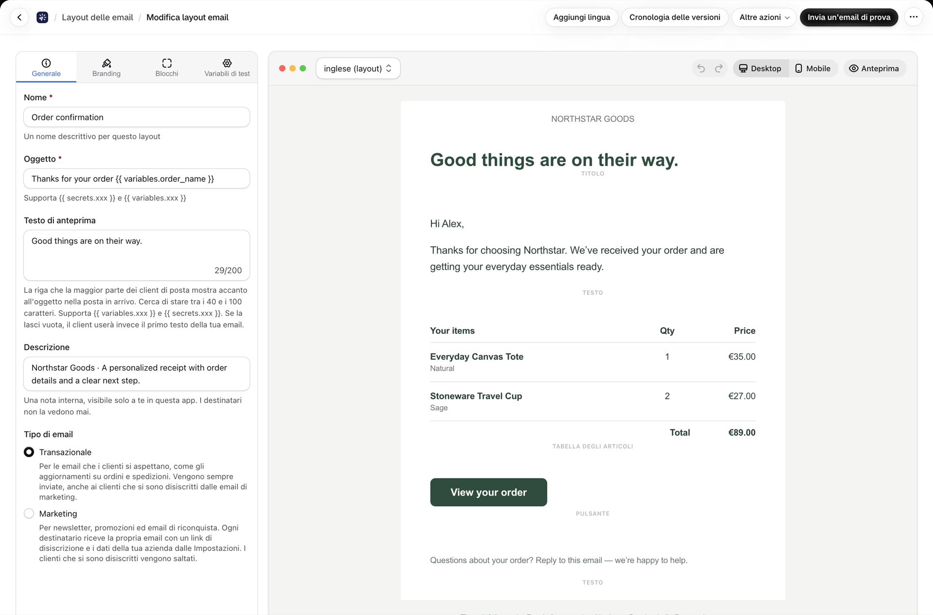This screenshot has width=933, height=615.
Task: Click the €89.00 total value
Action: (x=742, y=433)
